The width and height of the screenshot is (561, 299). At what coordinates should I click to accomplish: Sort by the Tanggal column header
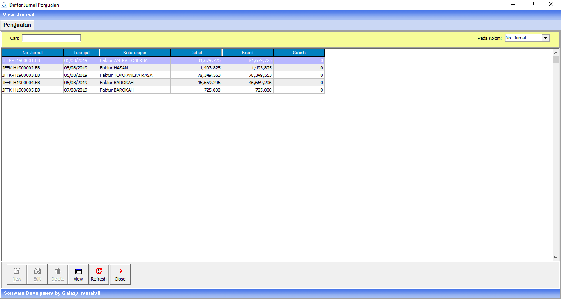click(81, 53)
